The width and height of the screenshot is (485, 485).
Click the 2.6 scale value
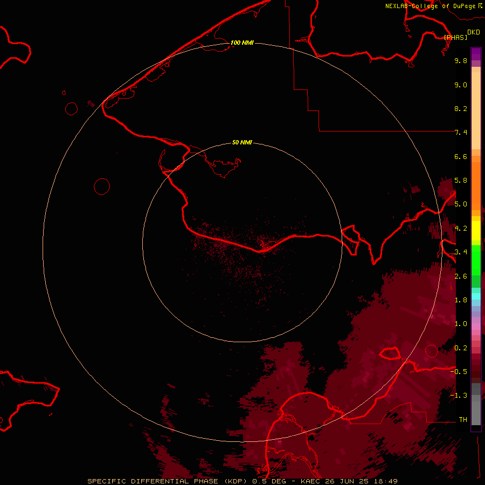461,276
